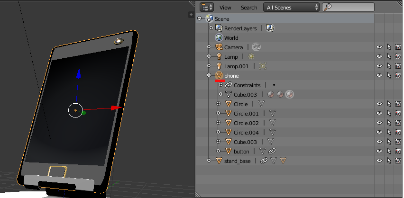
Task: Expand the Lamp.001 node
Action: point(209,66)
